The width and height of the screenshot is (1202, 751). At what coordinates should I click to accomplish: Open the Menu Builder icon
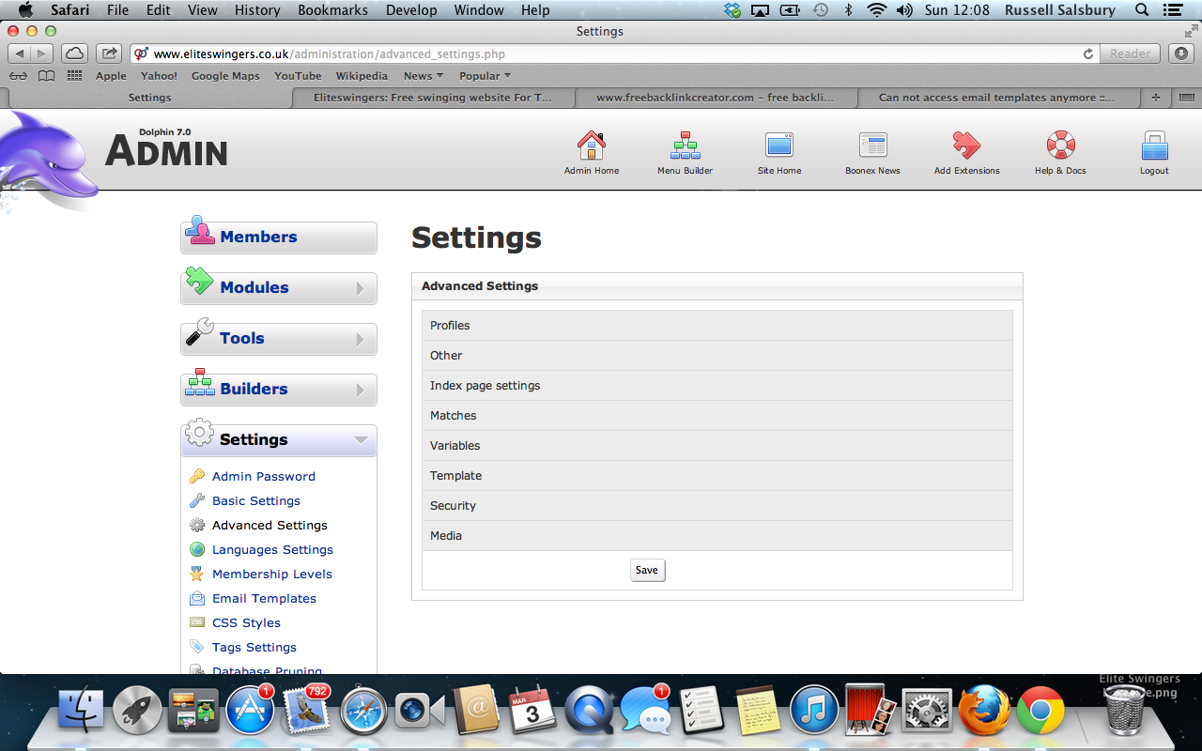click(685, 146)
